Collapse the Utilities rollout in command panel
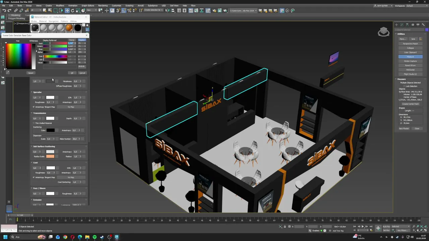429x241 pixels. tap(401, 34)
